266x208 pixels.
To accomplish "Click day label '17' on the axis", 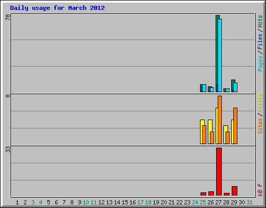I will coord(140,202).
